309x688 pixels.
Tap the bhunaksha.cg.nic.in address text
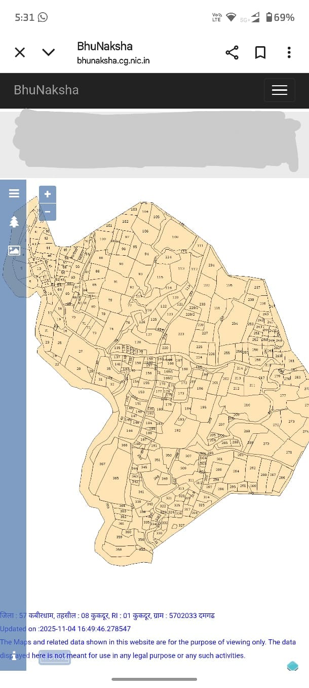(113, 60)
